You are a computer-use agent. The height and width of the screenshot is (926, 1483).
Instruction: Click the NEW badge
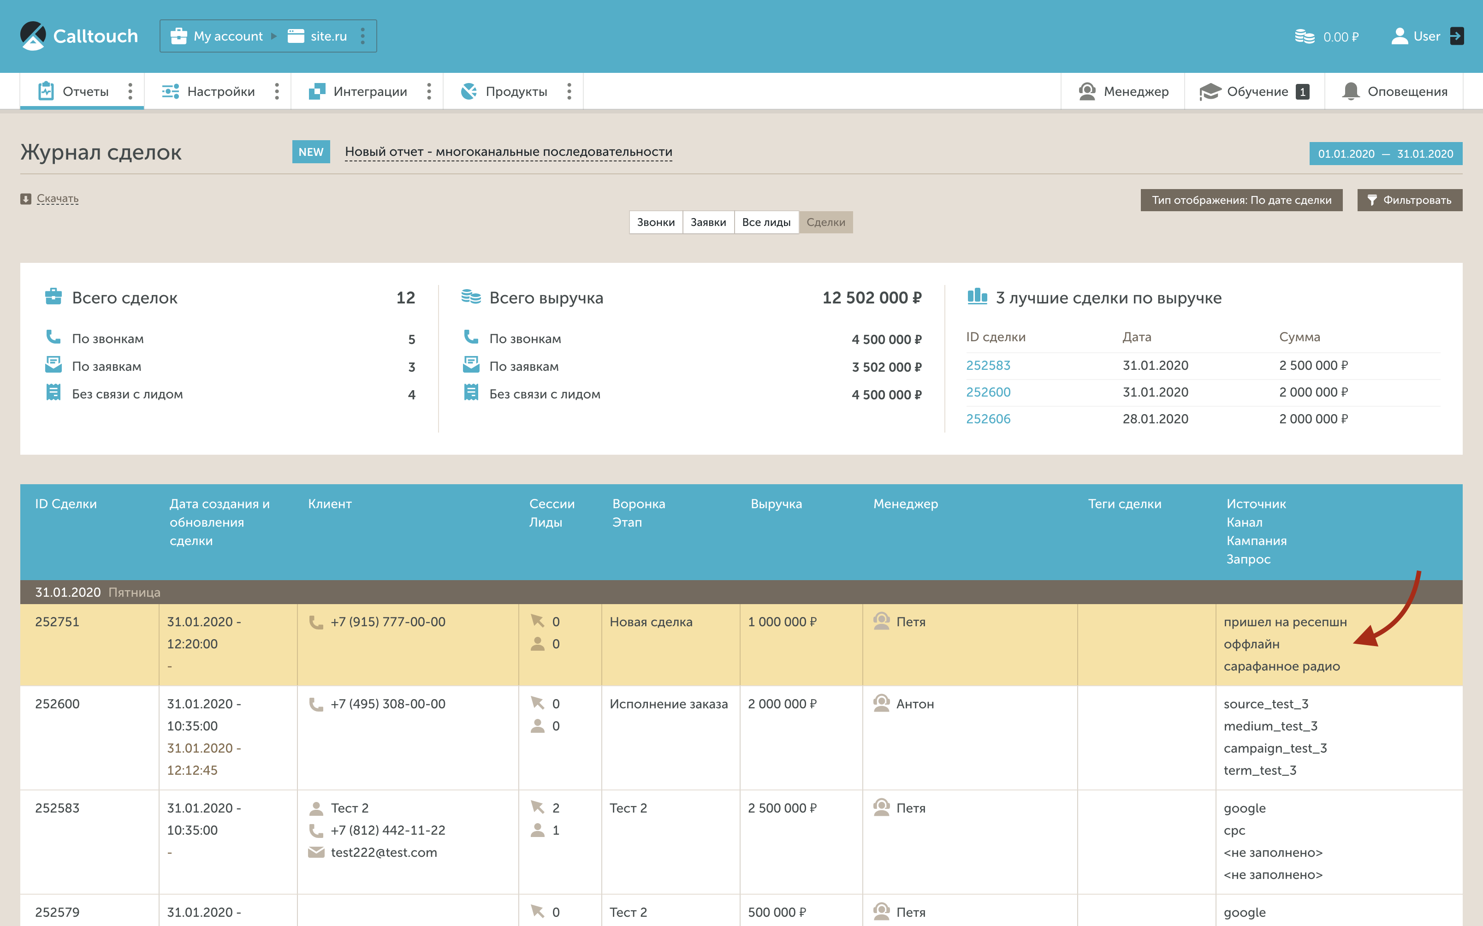[311, 152]
